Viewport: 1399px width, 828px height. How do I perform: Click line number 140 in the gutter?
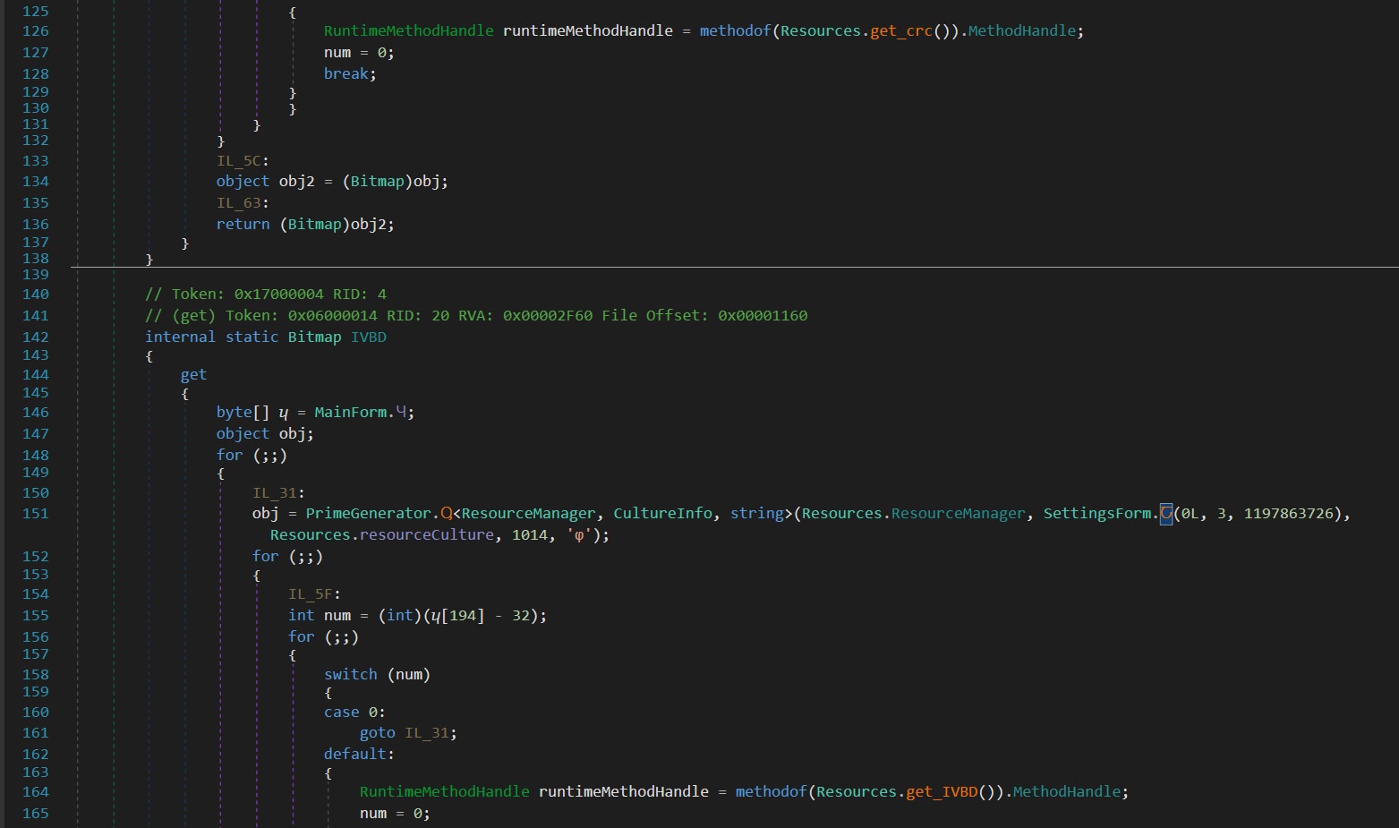click(x=36, y=294)
